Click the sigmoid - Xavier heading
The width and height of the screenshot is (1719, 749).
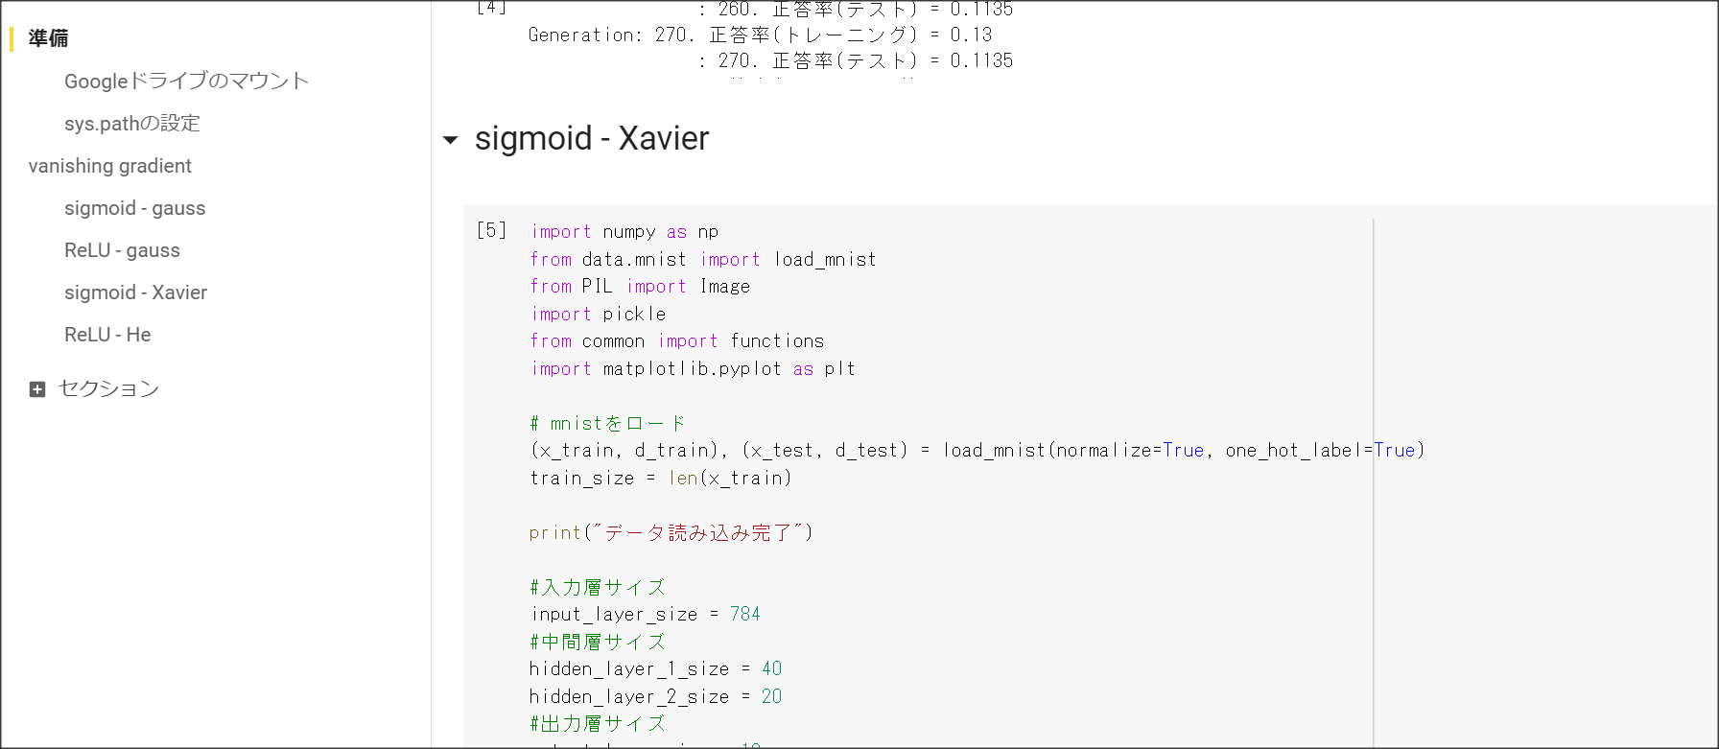(592, 138)
